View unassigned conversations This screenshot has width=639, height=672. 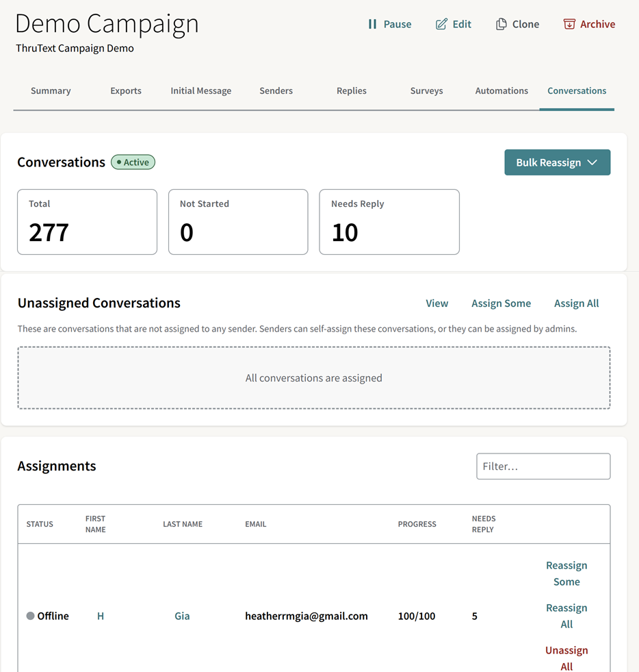(x=437, y=303)
